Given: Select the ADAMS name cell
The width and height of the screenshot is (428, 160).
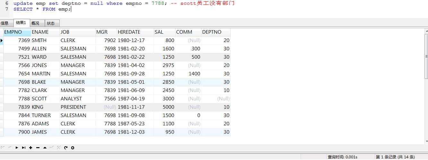Looking at the screenshot, I should tap(45, 124).
